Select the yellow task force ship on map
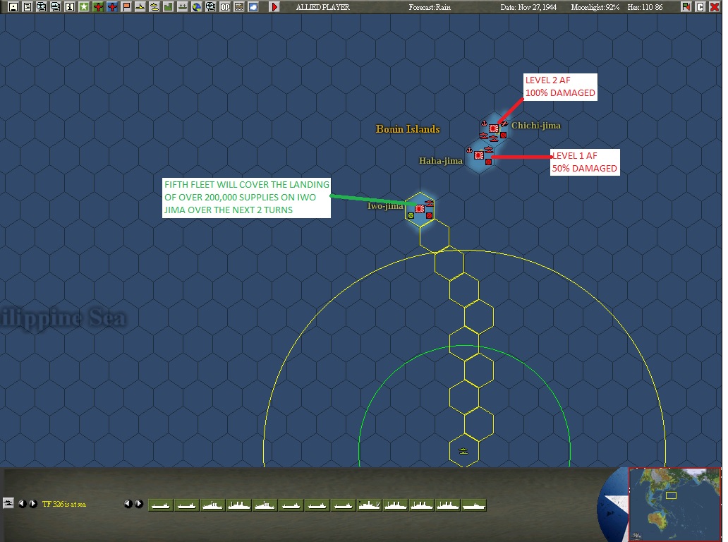Screen dimensions: 728x542 click(463, 451)
